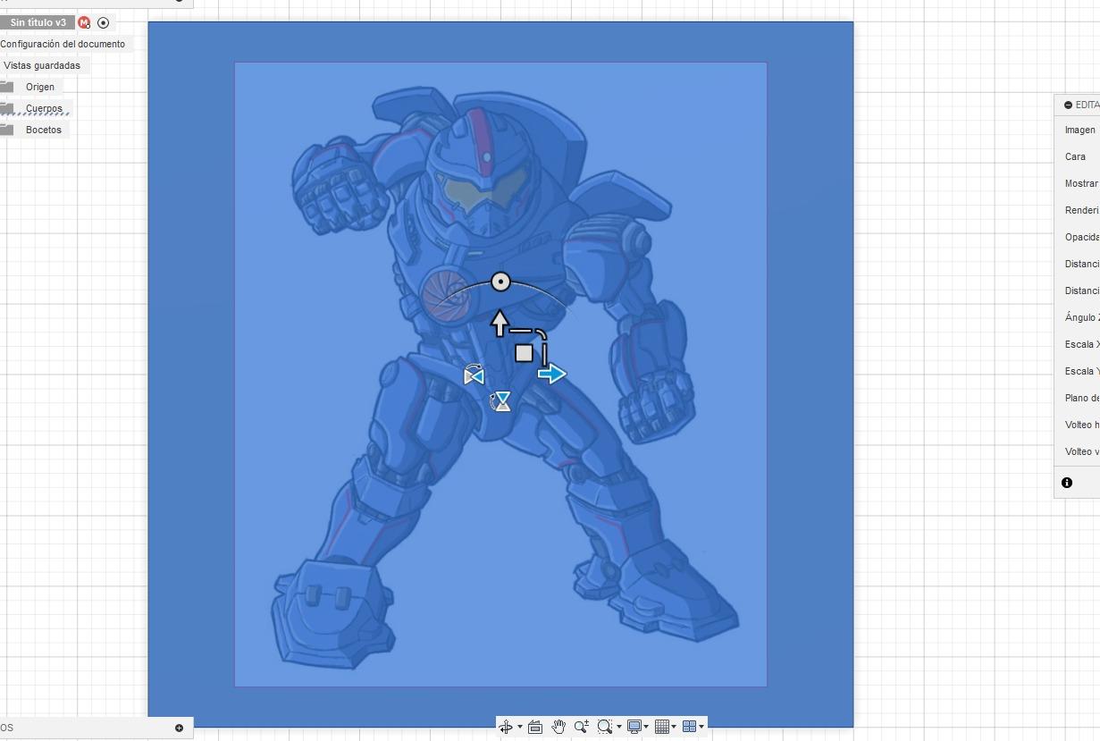The width and height of the screenshot is (1100, 741).
Task: Toggle the activate radio button beside 'Sin título v3'
Action: pos(104,22)
